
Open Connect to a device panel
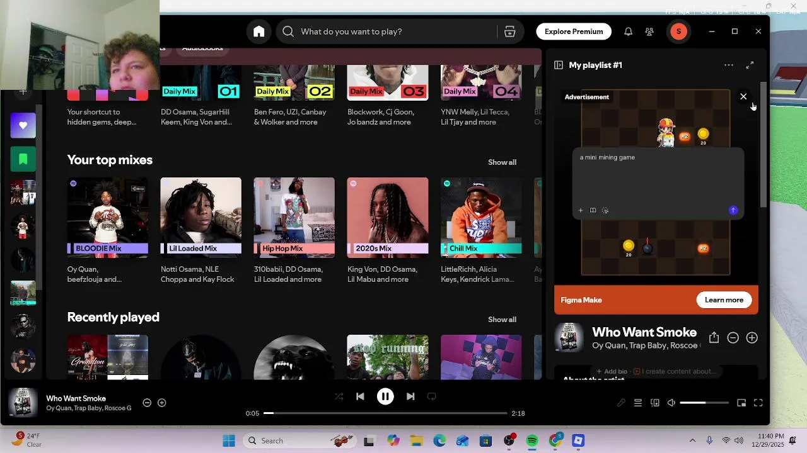click(x=655, y=403)
